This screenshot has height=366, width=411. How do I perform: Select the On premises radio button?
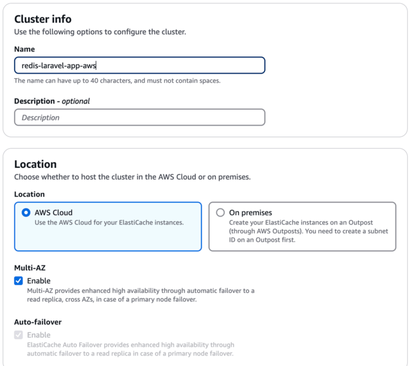coord(220,212)
